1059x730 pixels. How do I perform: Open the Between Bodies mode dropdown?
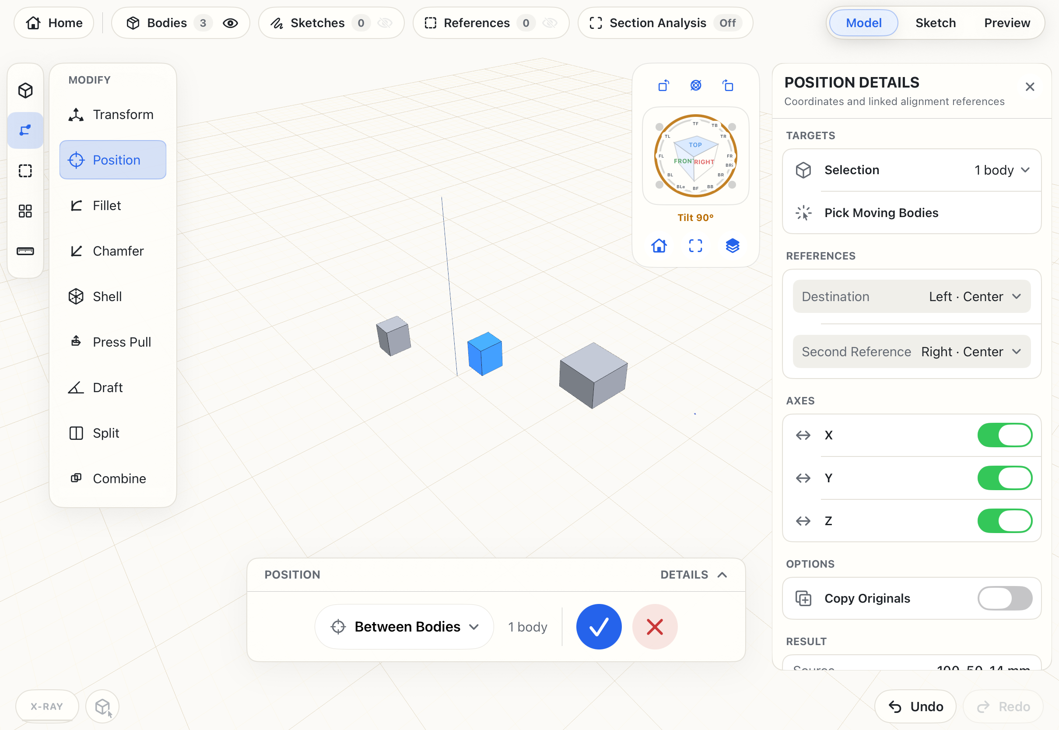(404, 627)
